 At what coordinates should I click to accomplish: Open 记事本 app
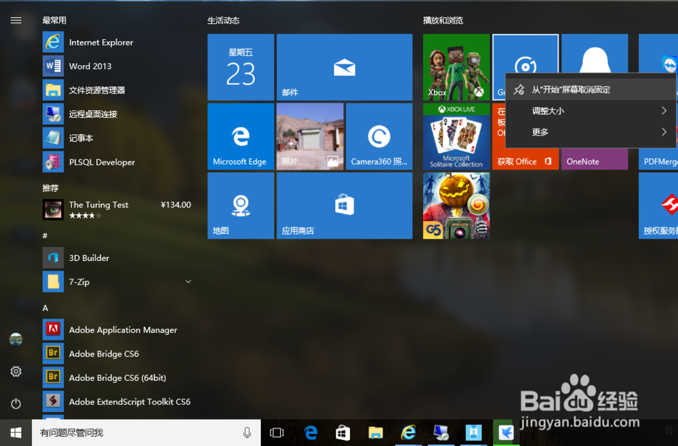pyautogui.click(x=117, y=138)
